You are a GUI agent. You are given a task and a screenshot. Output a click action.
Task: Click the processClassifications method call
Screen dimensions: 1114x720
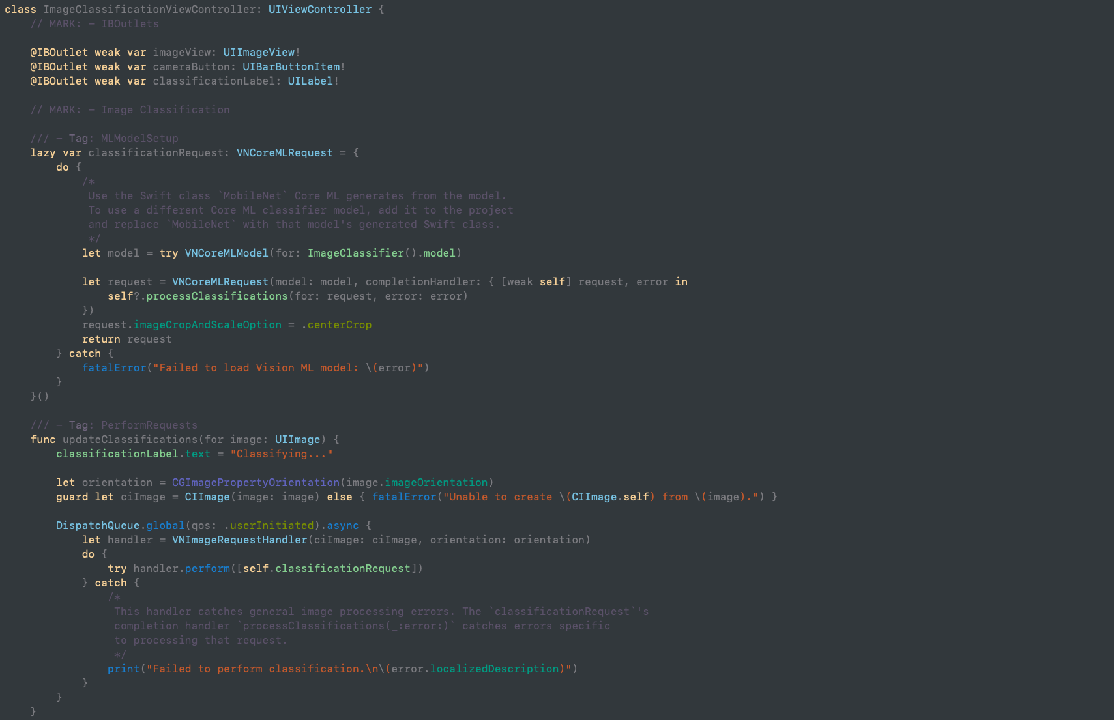217,296
